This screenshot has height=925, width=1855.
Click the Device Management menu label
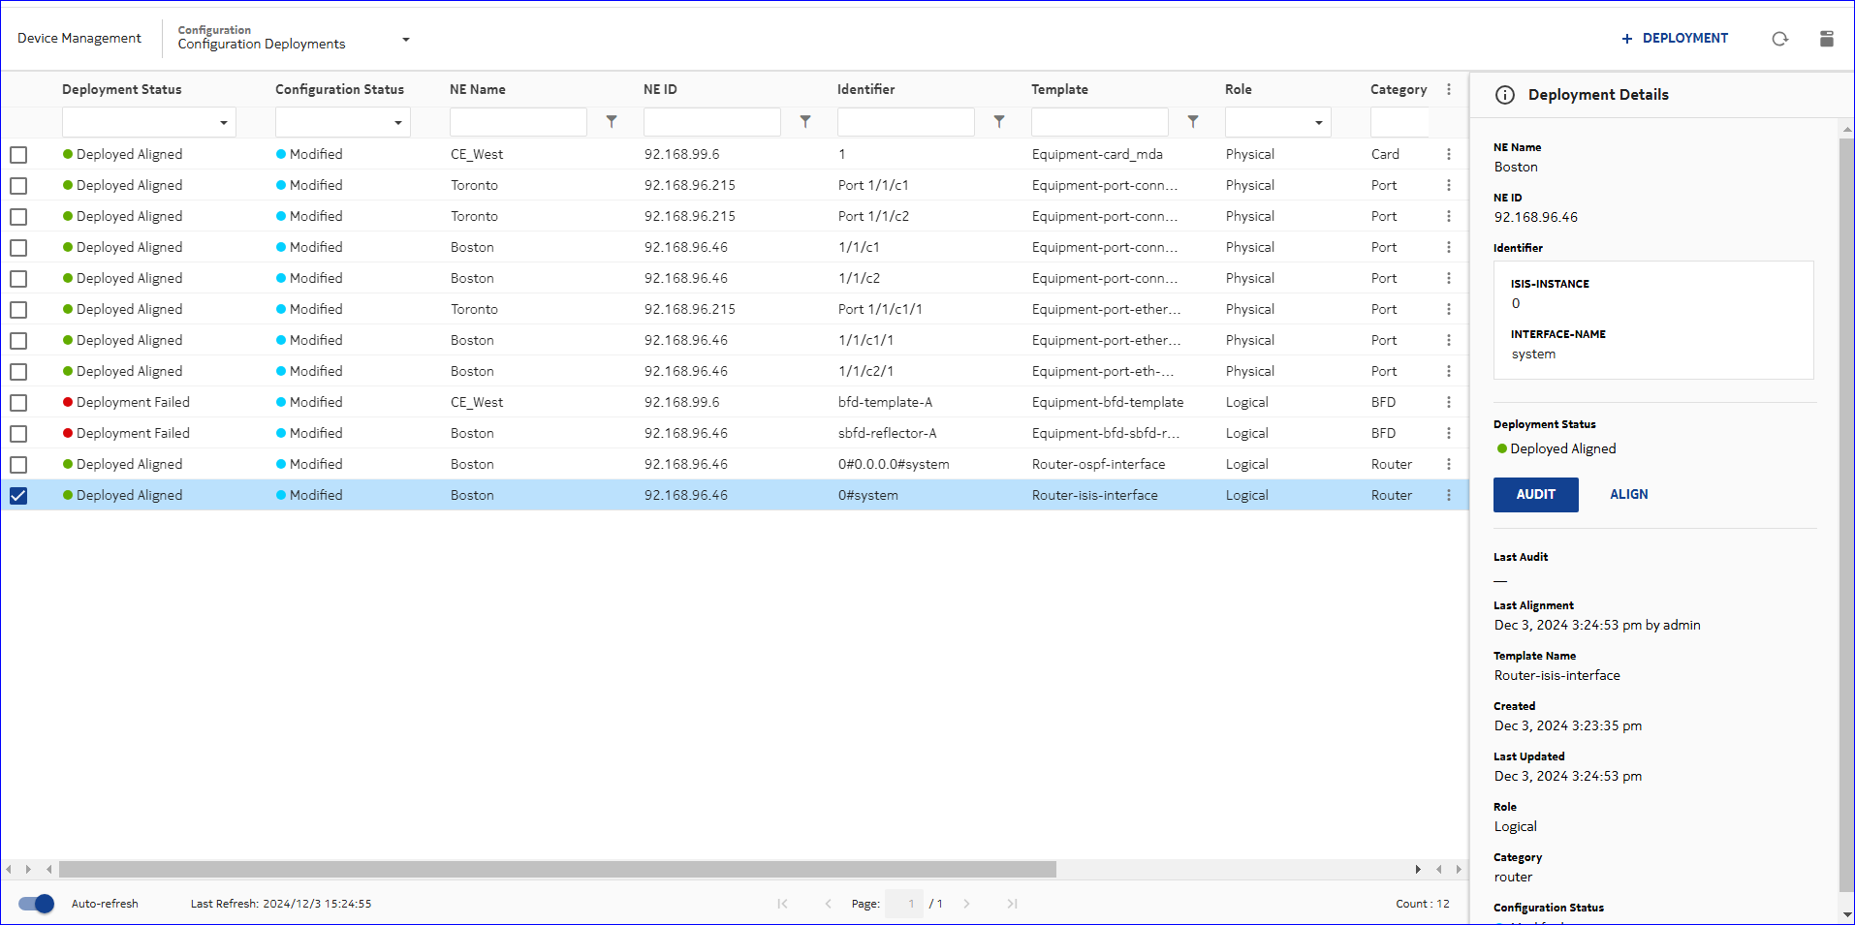(x=79, y=39)
